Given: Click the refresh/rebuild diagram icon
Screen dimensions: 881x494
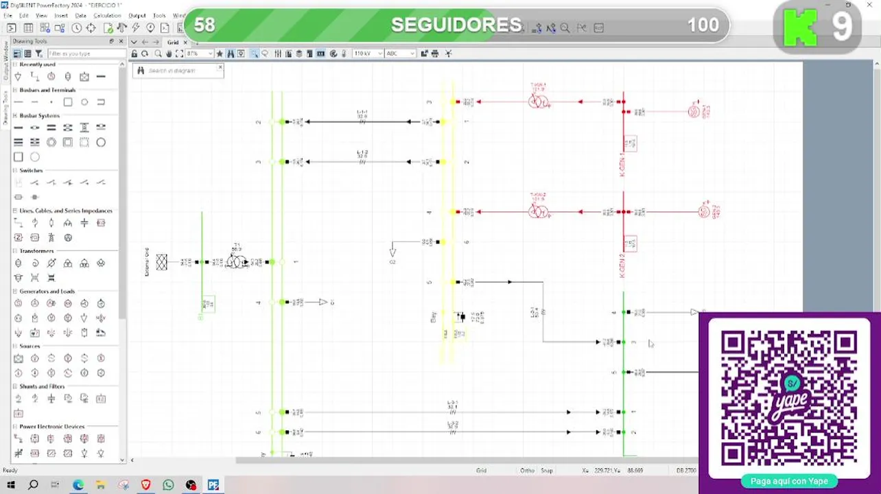Looking at the screenshot, I should click(145, 54).
